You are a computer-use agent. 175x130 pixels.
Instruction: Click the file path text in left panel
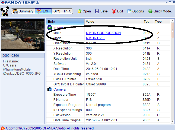tap(22, 67)
